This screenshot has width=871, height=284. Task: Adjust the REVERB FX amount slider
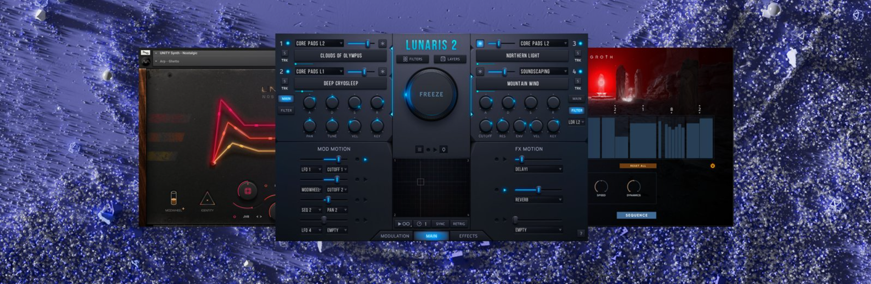538,190
